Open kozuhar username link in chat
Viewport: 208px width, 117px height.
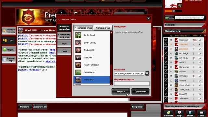pos(35,70)
